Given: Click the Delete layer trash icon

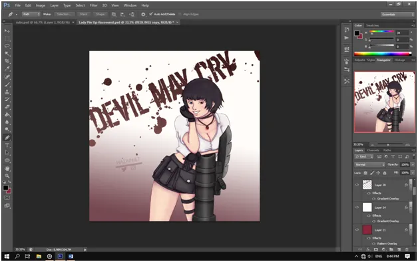Looking at the screenshot, I should 407,249.
